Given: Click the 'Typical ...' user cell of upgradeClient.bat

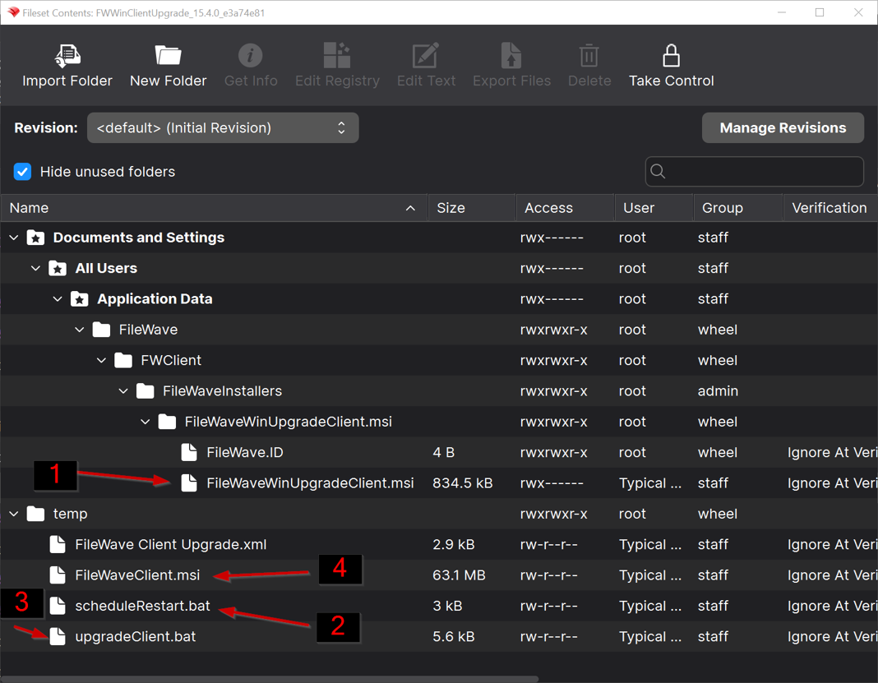Looking at the screenshot, I should 650,636.
